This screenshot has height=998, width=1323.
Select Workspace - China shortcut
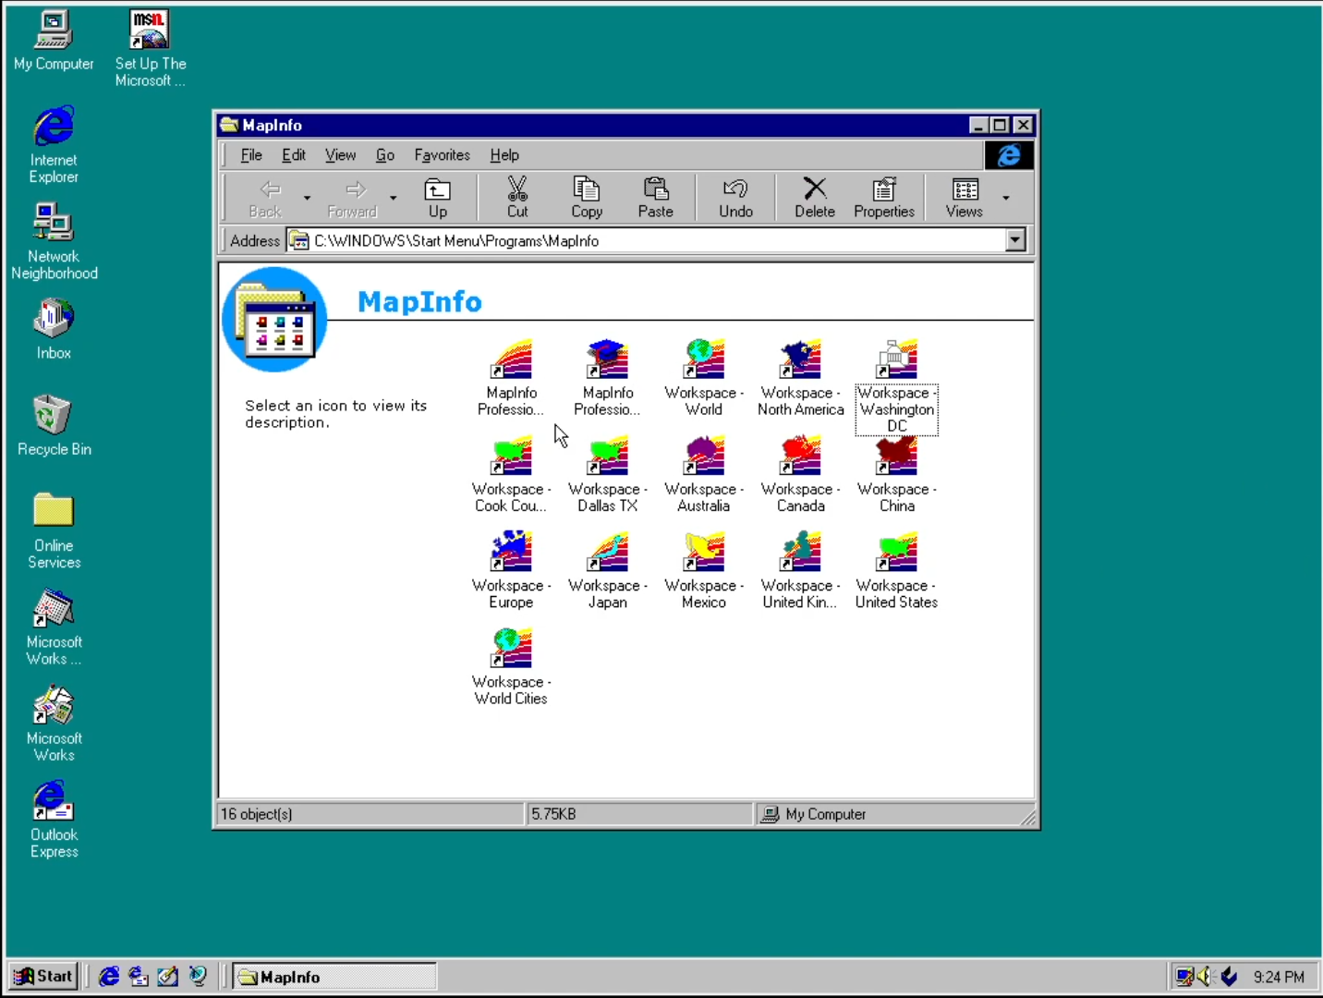pos(897,474)
